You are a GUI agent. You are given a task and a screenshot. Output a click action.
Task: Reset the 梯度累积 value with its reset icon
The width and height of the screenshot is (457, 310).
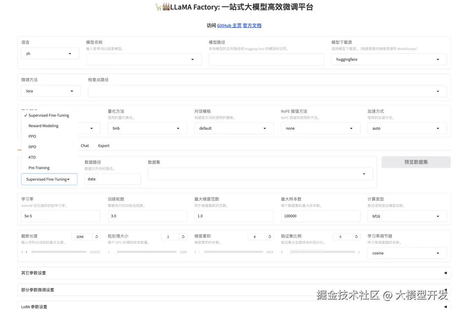pyautogui.click(x=270, y=236)
